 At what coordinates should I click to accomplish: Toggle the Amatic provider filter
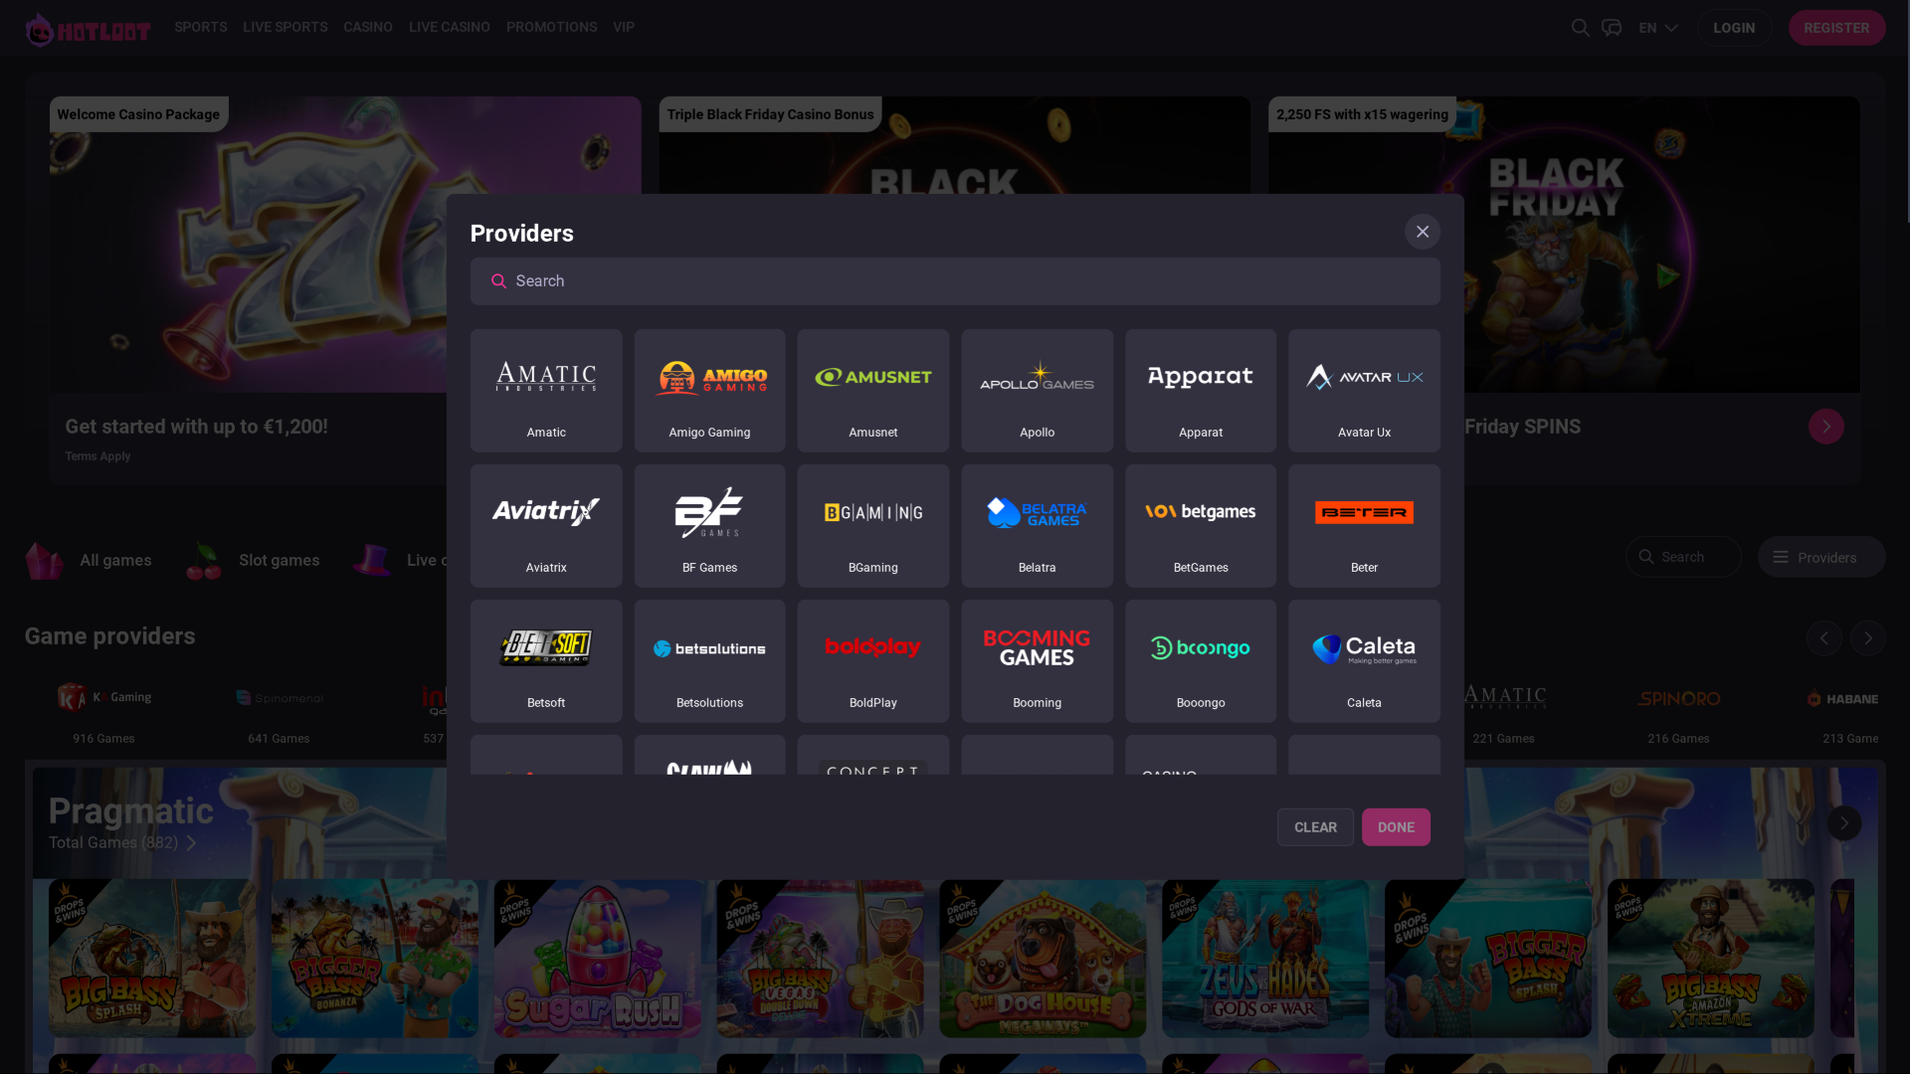pyautogui.click(x=545, y=390)
